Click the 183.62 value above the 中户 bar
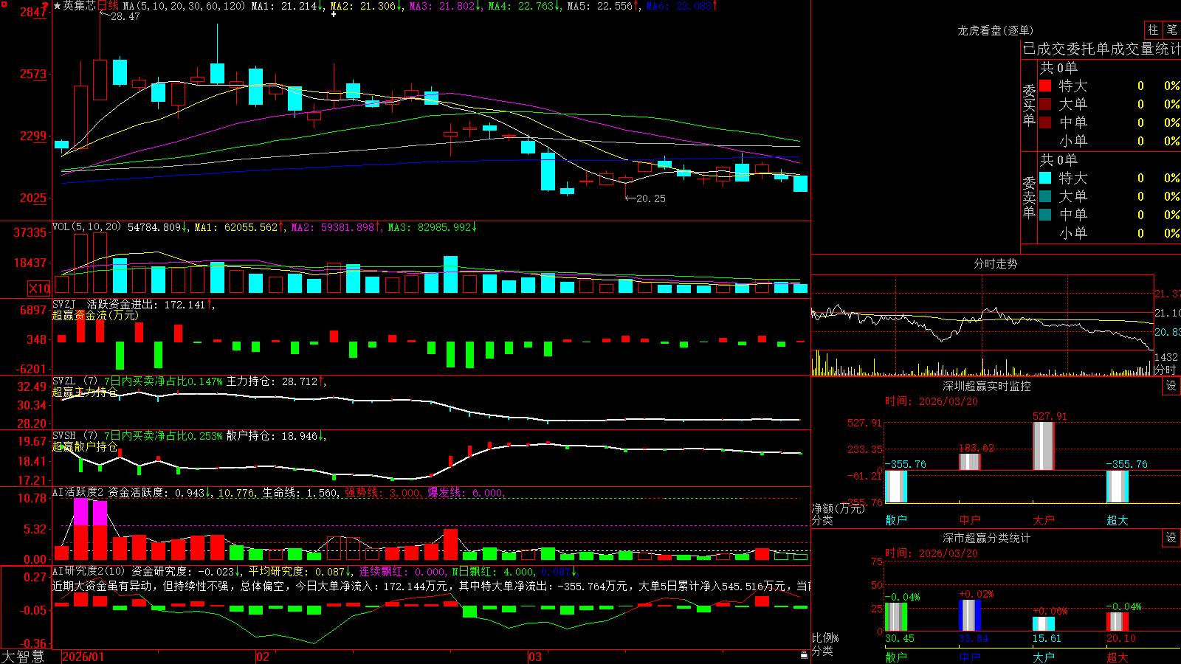 (x=976, y=448)
